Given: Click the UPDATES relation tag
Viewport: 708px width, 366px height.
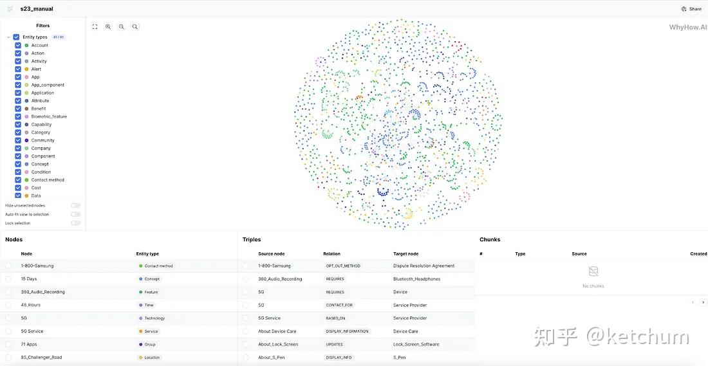Looking at the screenshot, I should point(335,344).
